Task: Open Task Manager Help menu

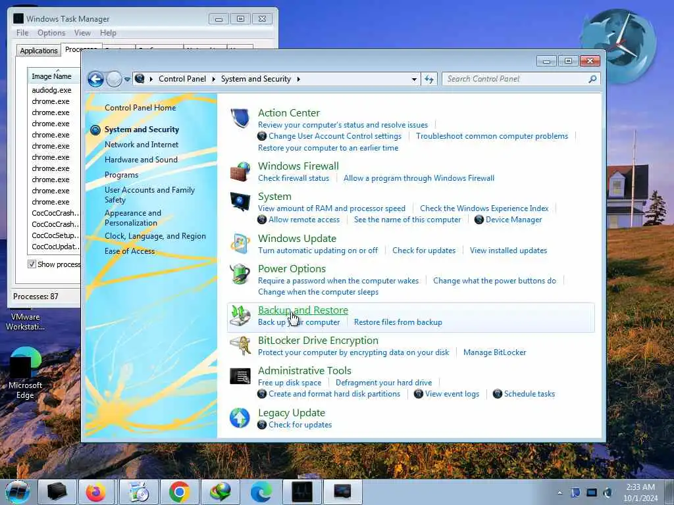Action: coord(108,33)
